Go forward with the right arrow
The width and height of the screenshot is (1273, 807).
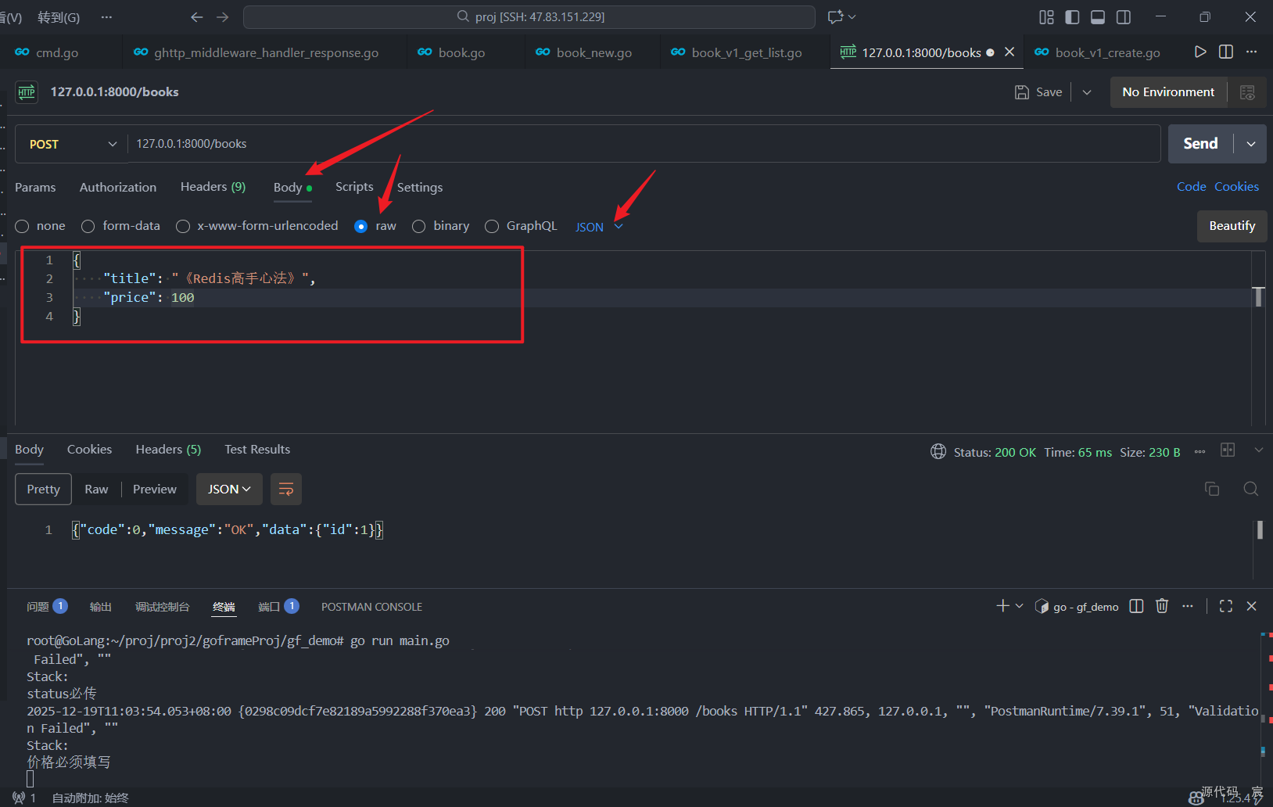coord(223,16)
